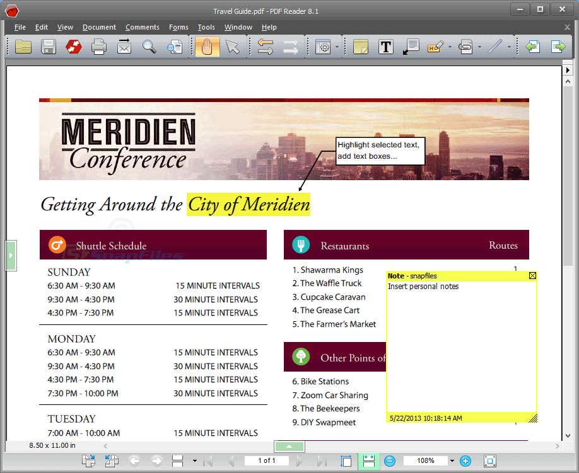Select the Line drawing tool
Screen dimensions: 579x473
495,47
